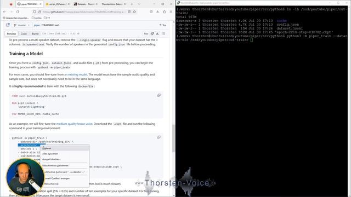The image size is (351, 197).
Task: Pick Bildschirmfoto aufnehmen from the context menu
Action: click(65, 166)
